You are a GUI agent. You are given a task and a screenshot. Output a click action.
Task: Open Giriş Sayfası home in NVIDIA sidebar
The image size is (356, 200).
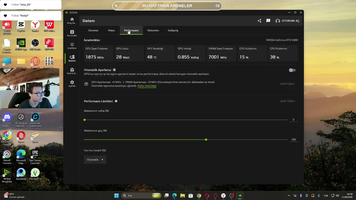(x=72, y=21)
